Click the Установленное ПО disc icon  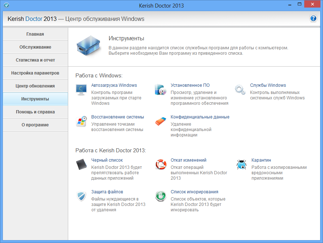click(x=161, y=90)
